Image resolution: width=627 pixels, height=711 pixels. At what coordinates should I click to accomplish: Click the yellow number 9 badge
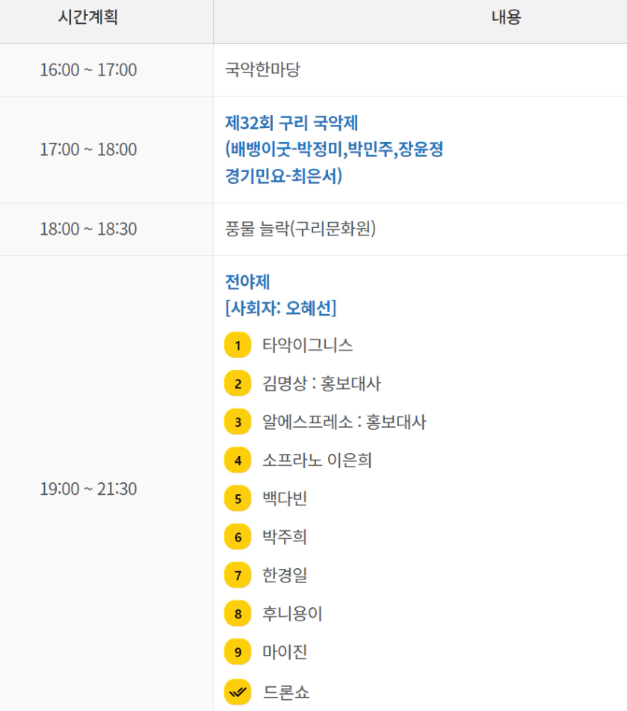click(238, 652)
